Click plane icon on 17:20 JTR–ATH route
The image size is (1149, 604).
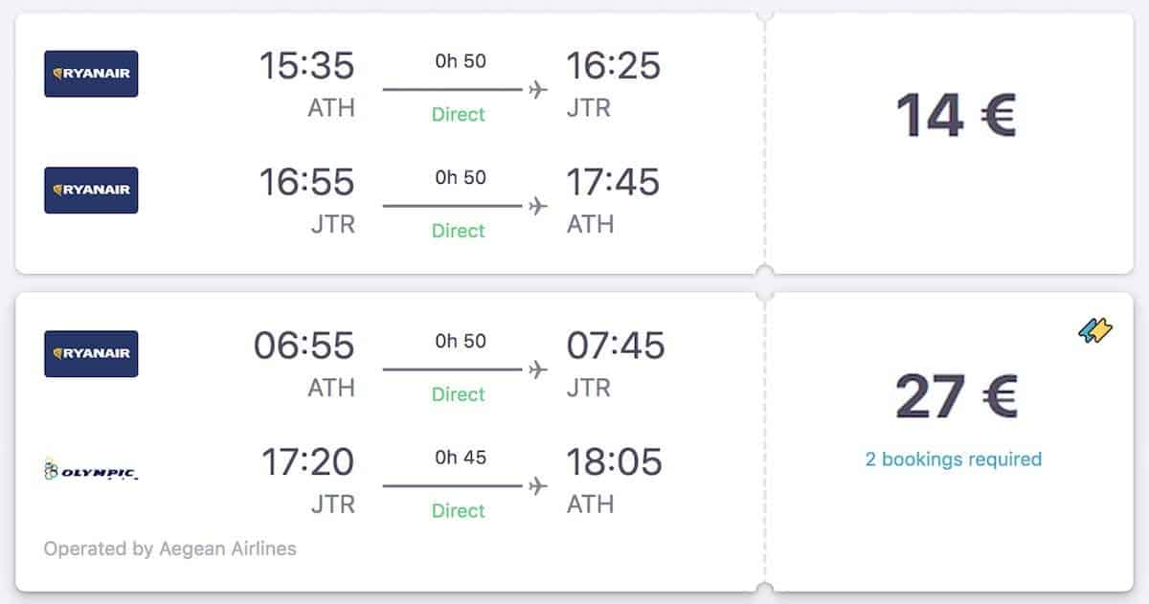pyautogui.click(x=538, y=486)
